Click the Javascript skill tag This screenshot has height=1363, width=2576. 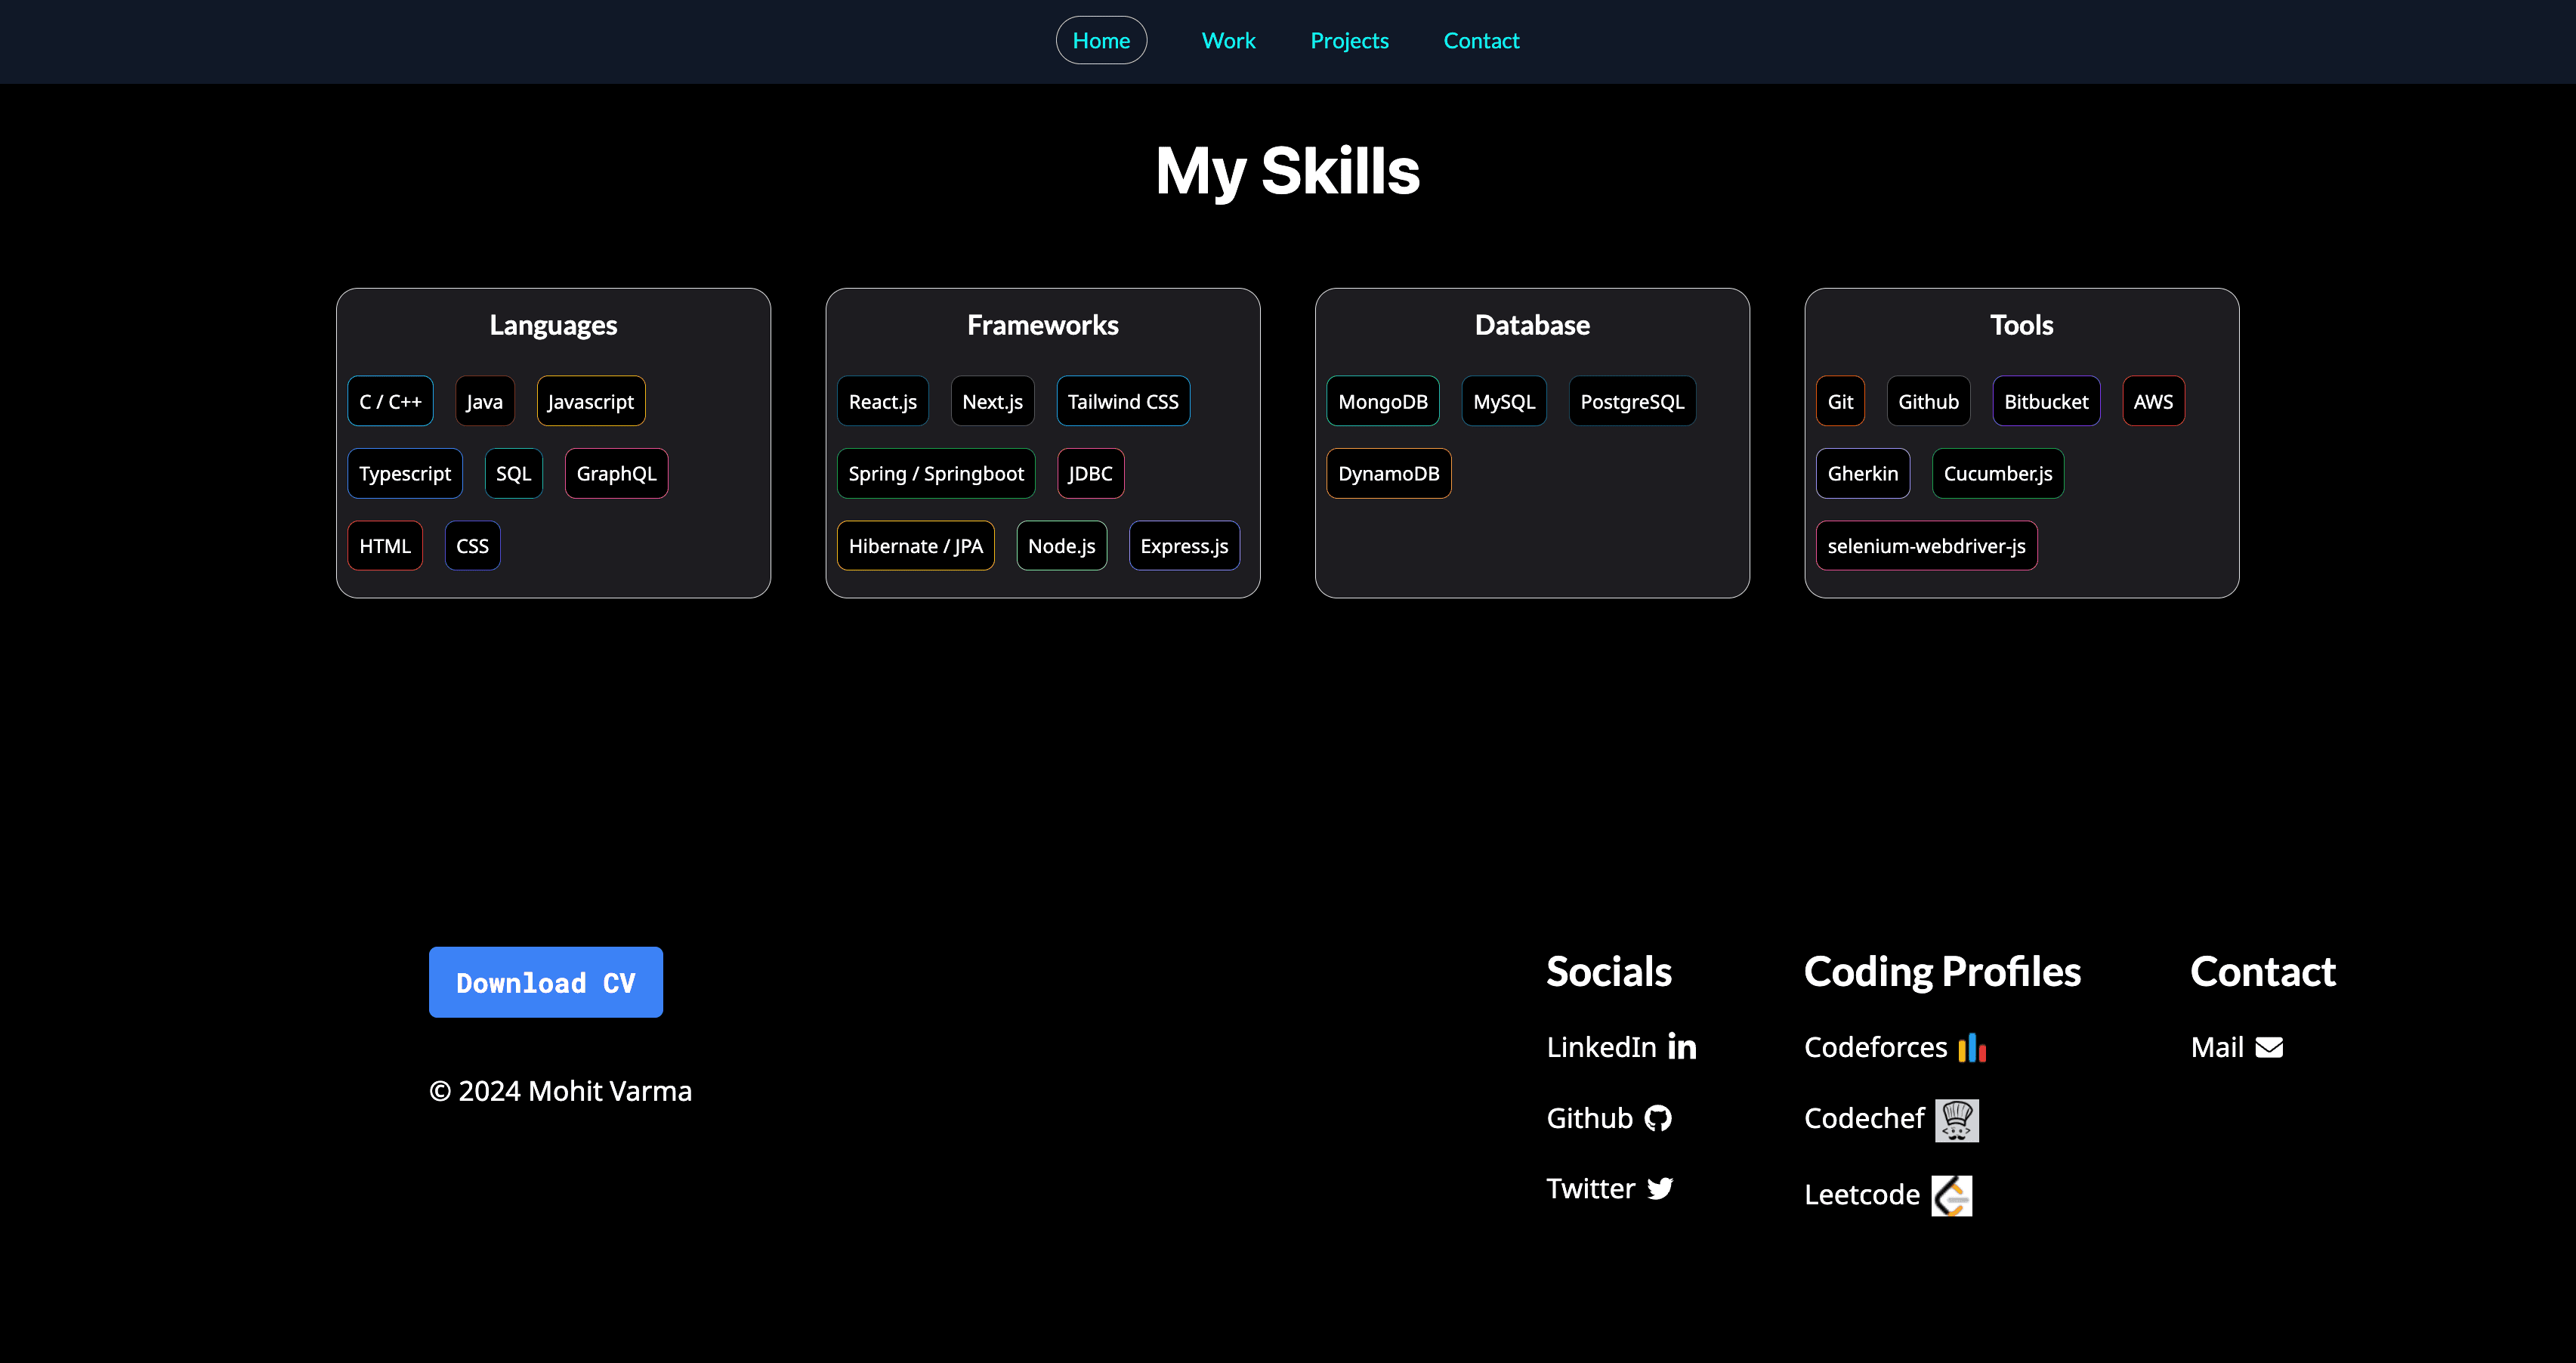(x=591, y=401)
